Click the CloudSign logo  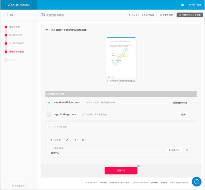[18, 5]
